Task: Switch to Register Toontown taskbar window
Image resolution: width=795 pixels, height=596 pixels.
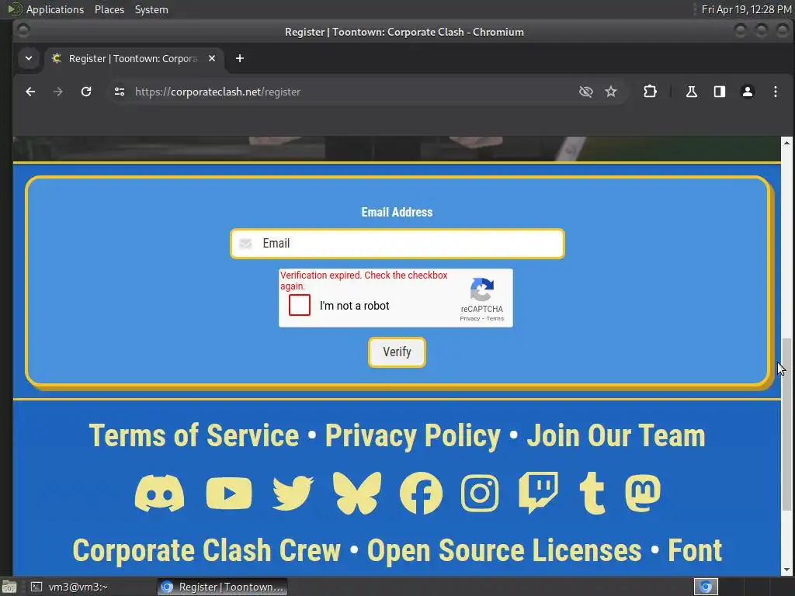Action: 222,587
